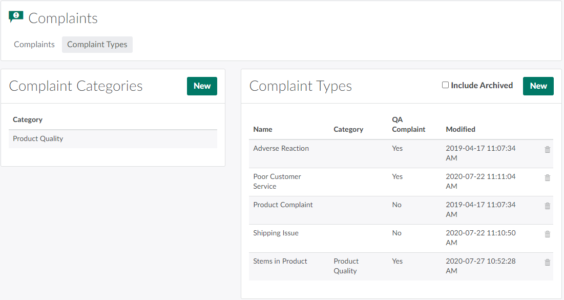564x300 pixels.
Task: Open the Adverse Reaction complaint type
Action: click(281, 149)
